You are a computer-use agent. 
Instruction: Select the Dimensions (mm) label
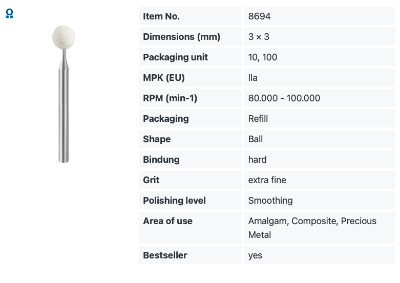click(x=181, y=37)
